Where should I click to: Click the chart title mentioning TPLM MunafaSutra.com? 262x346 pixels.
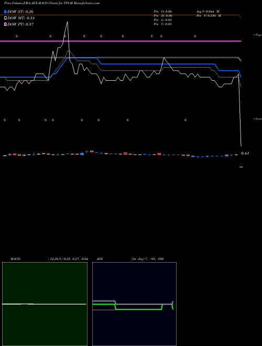[52, 3]
